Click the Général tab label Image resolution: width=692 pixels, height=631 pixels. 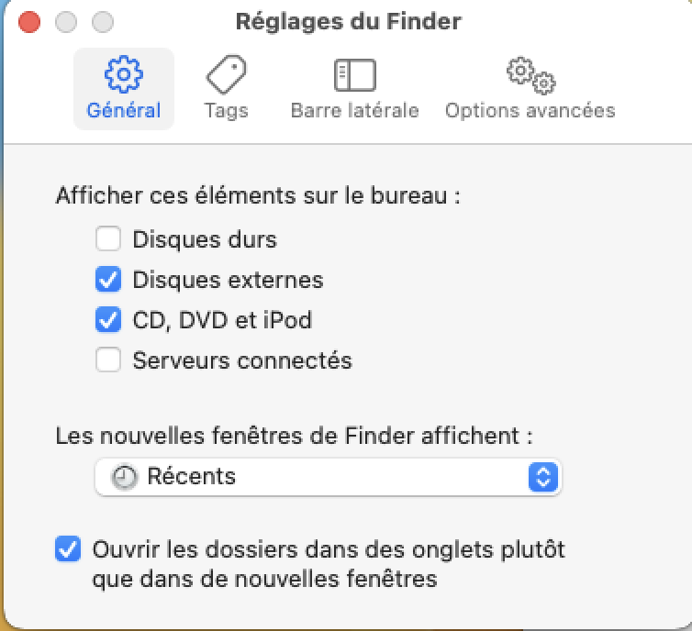[123, 111]
